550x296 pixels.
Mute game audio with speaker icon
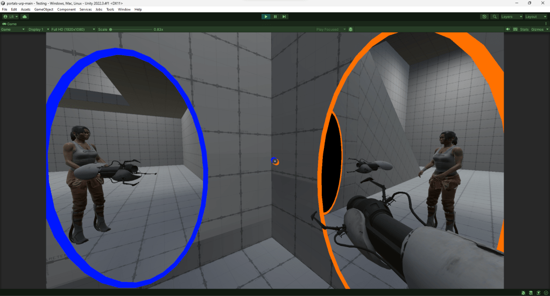click(507, 29)
